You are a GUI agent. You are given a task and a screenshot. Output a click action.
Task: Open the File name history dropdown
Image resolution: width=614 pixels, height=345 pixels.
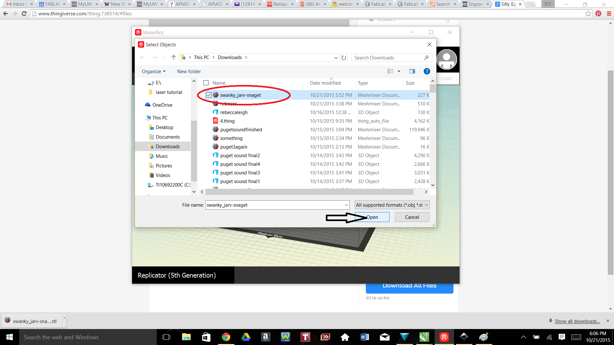tap(346, 205)
